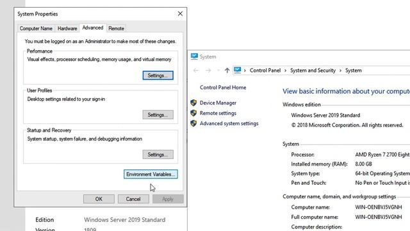Select the Advanced tab
Image resolution: width=410 pixels, height=231 pixels.
tap(93, 28)
